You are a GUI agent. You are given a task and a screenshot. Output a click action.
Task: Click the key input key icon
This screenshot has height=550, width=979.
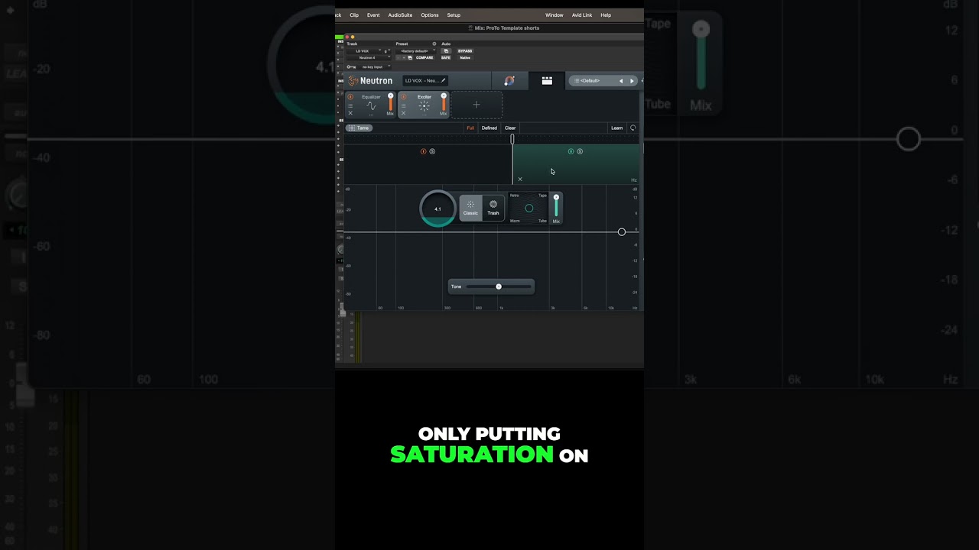click(x=351, y=66)
